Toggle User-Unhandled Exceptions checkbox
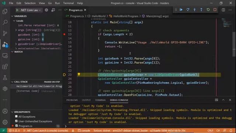The image size is (236, 133). [16, 121]
